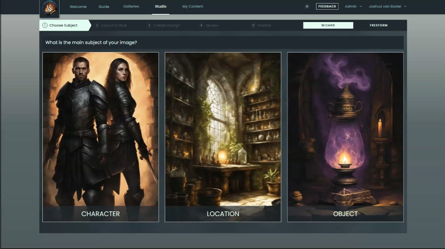Click the app logo in the header
This screenshot has height=249, width=445.
tap(50, 9)
